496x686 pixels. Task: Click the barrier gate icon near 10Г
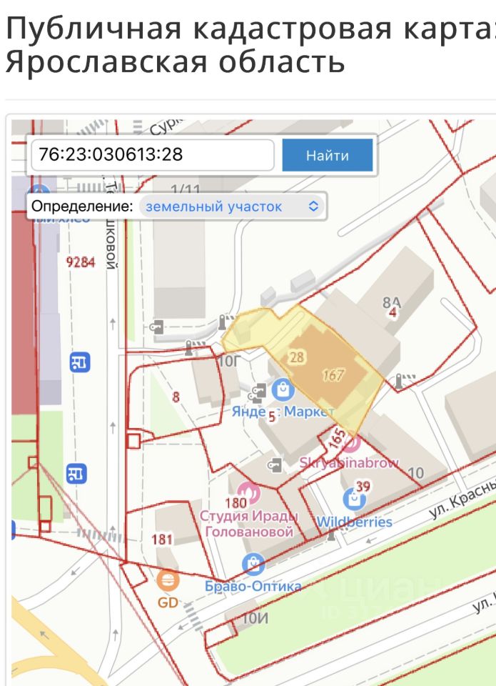pyautogui.click(x=192, y=347)
